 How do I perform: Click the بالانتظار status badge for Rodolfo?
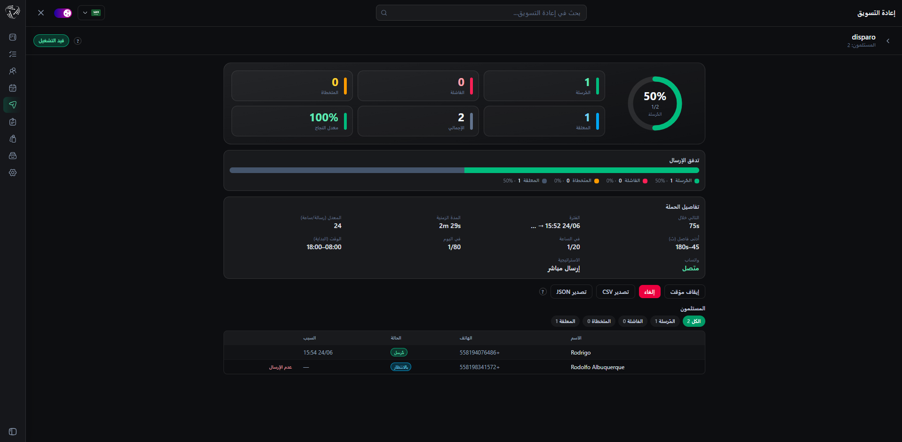coord(401,367)
